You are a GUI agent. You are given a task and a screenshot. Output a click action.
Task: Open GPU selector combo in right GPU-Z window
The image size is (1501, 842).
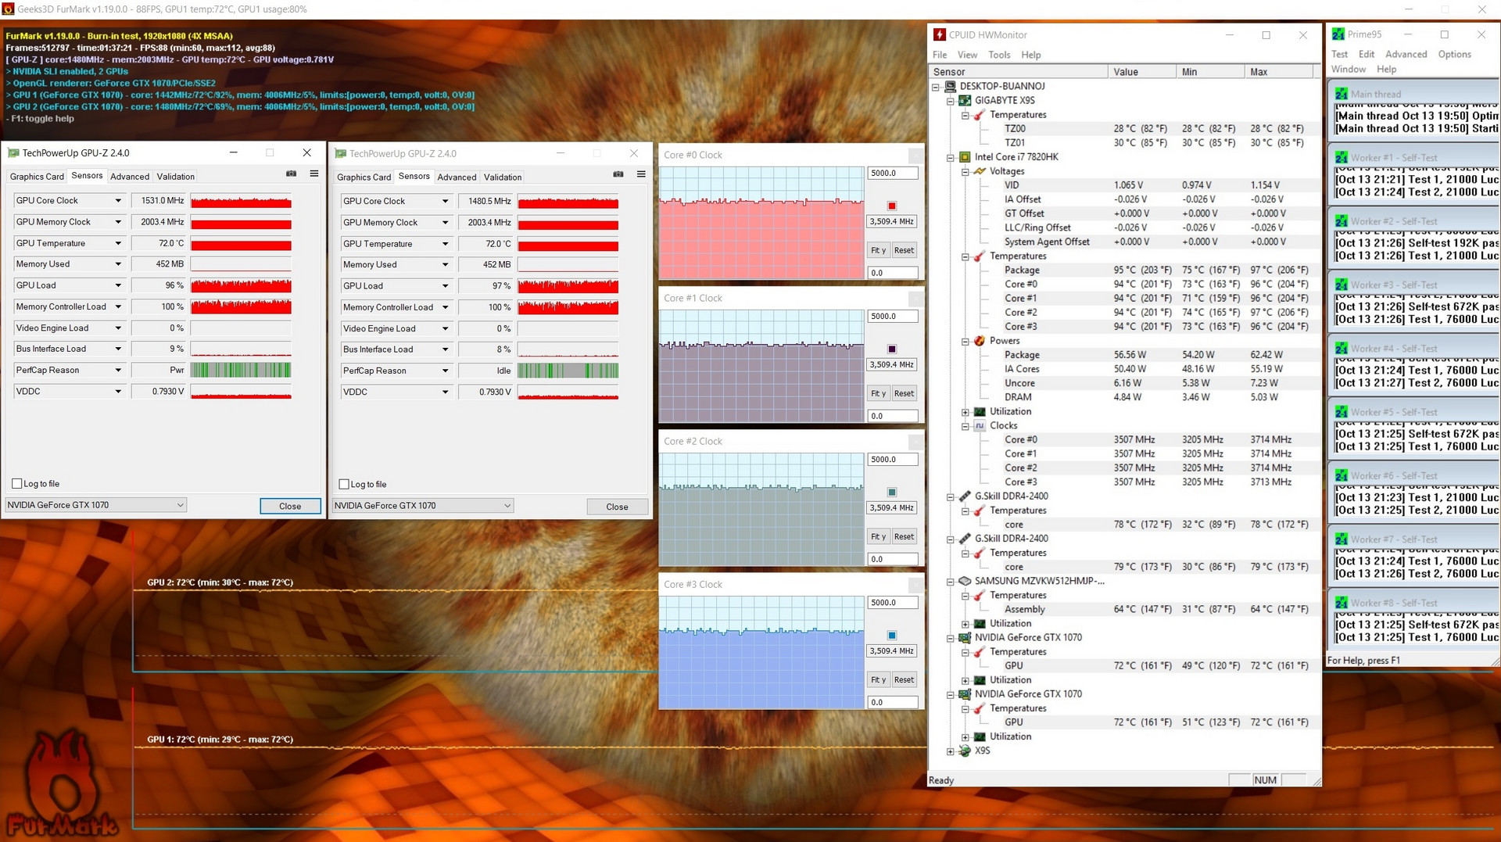click(x=422, y=506)
